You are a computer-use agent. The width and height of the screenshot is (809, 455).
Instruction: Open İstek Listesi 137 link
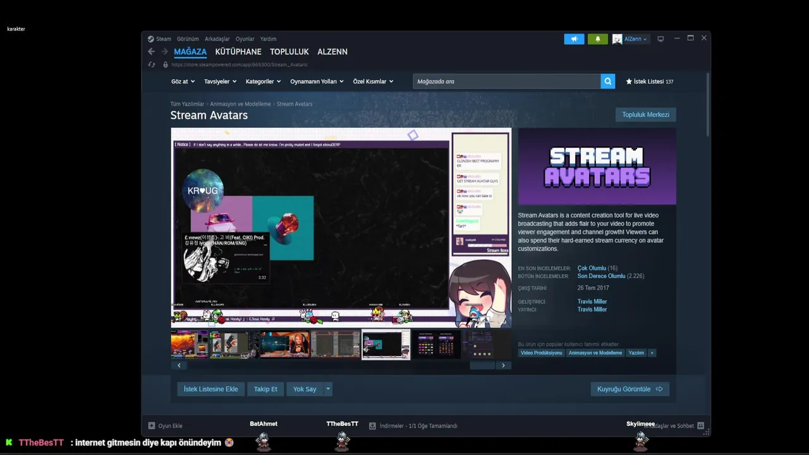(649, 82)
